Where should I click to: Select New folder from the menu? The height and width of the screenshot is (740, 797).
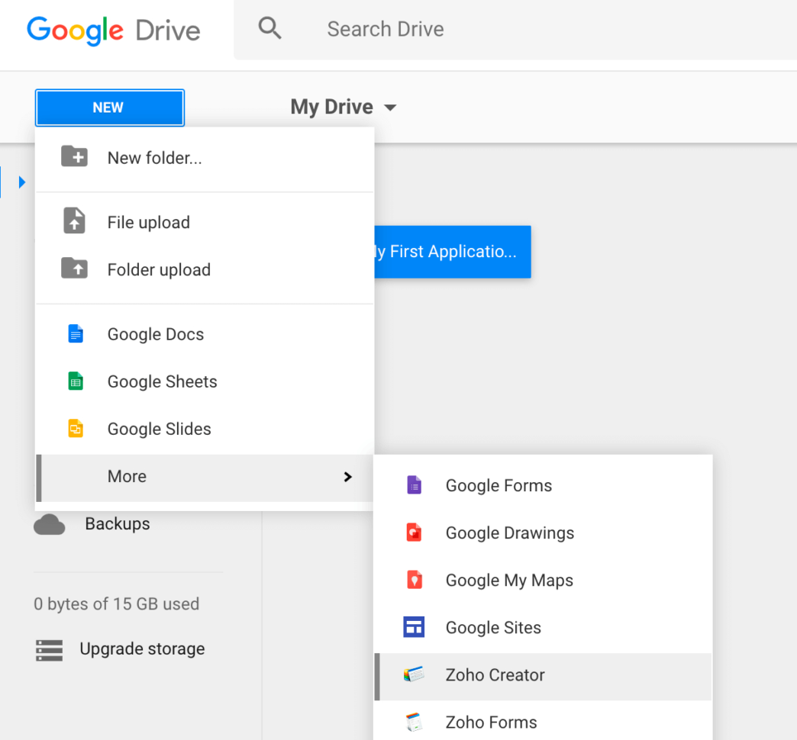click(153, 158)
